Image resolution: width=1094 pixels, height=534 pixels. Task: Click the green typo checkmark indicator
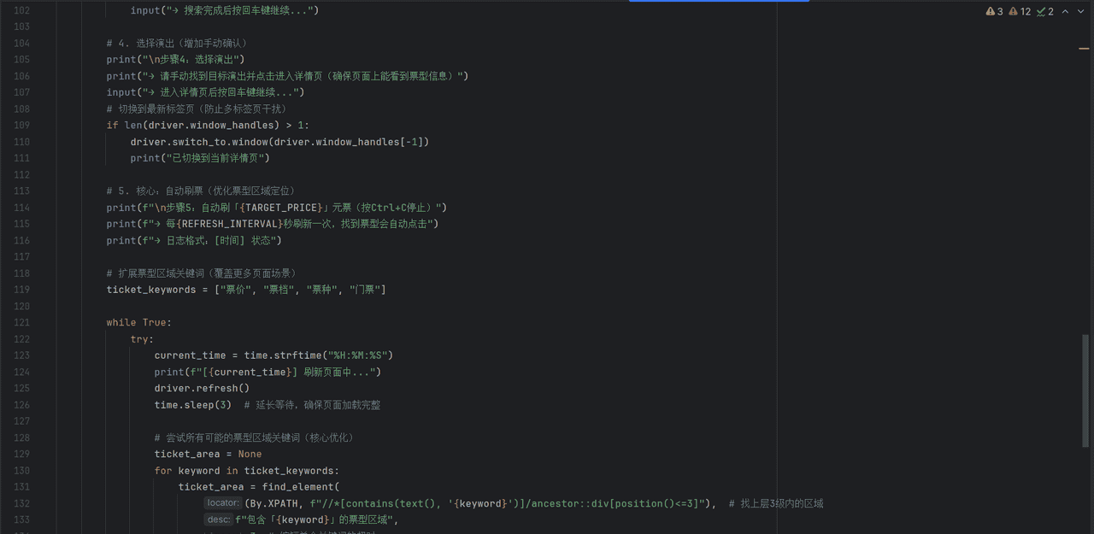(x=1044, y=11)
